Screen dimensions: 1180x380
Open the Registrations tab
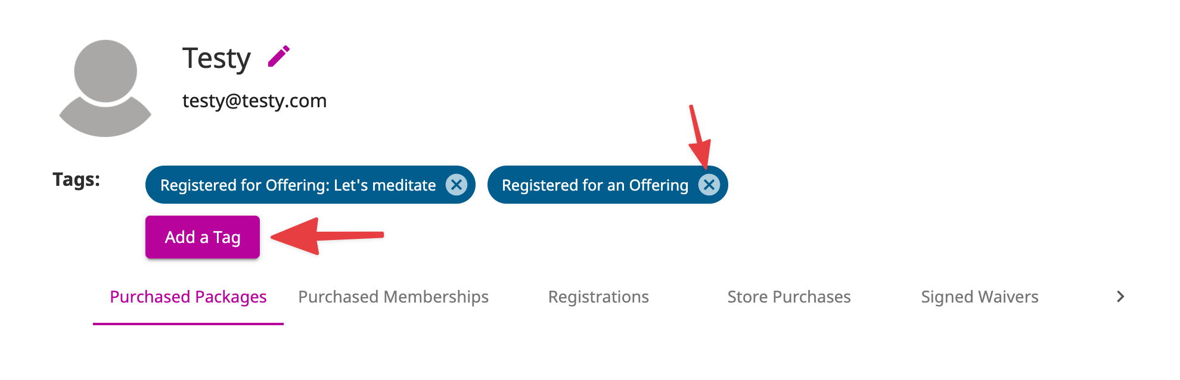point(598,297)
